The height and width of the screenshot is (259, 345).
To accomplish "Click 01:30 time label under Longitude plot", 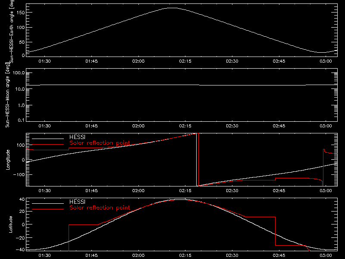I will click(45, 191).
